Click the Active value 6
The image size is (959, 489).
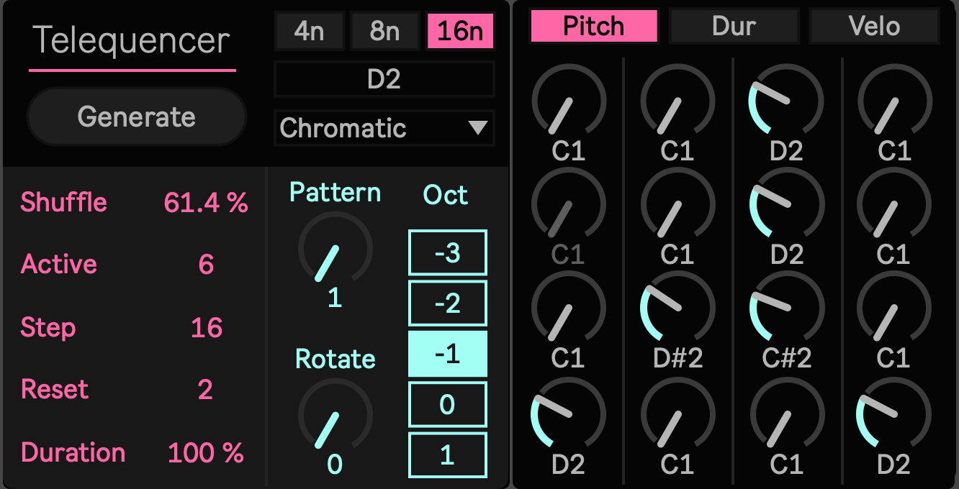[x=206, y=264]
